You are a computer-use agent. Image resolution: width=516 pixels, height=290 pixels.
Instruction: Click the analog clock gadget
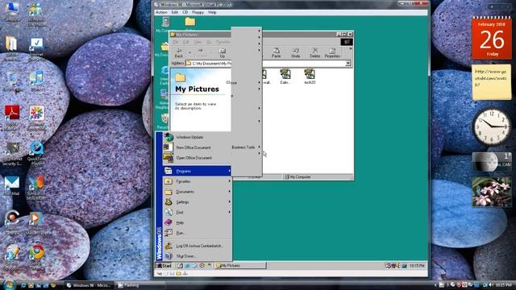492,126
